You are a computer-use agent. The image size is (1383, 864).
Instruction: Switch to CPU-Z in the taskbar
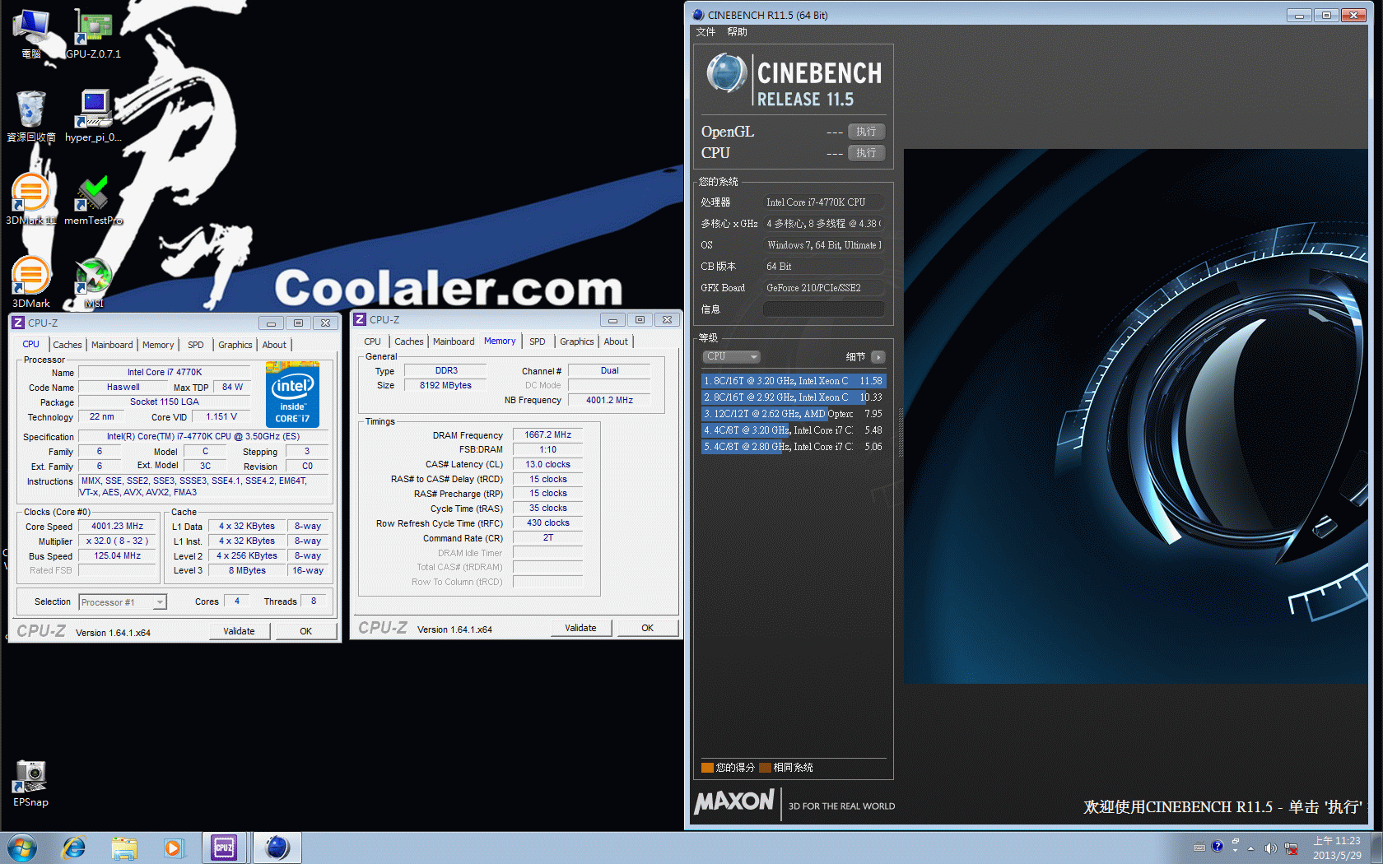point(224,848)
